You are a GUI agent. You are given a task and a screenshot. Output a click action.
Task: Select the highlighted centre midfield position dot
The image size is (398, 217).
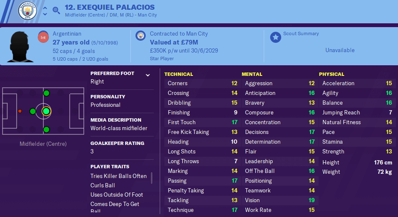point(46,111)
